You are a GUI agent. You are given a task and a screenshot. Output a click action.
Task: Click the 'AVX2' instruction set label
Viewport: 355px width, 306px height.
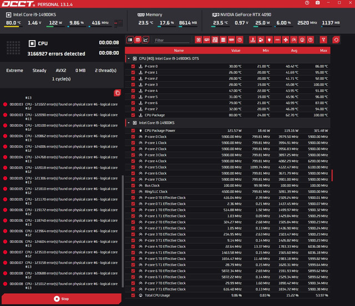point(61,70)
